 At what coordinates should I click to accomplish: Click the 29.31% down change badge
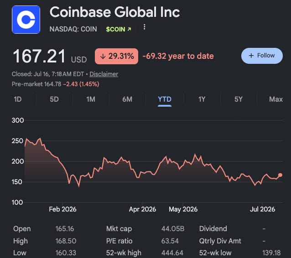(116, 56)
